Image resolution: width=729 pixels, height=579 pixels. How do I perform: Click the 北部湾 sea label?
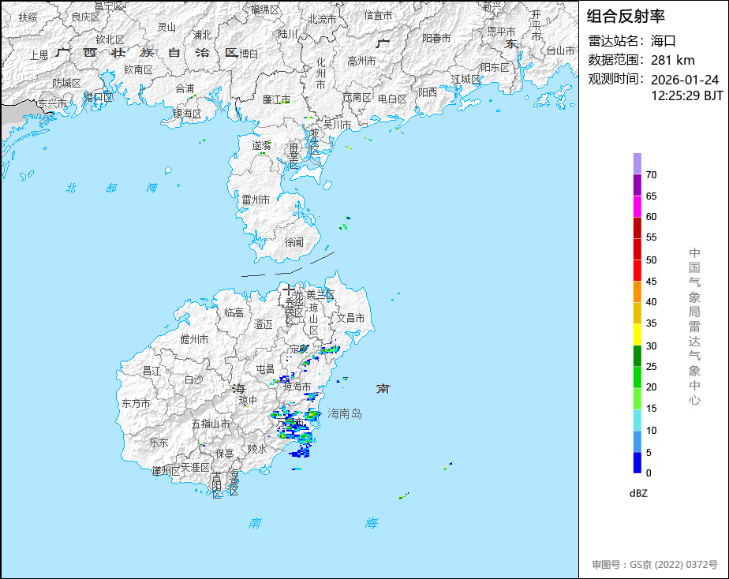coord(110,188)
